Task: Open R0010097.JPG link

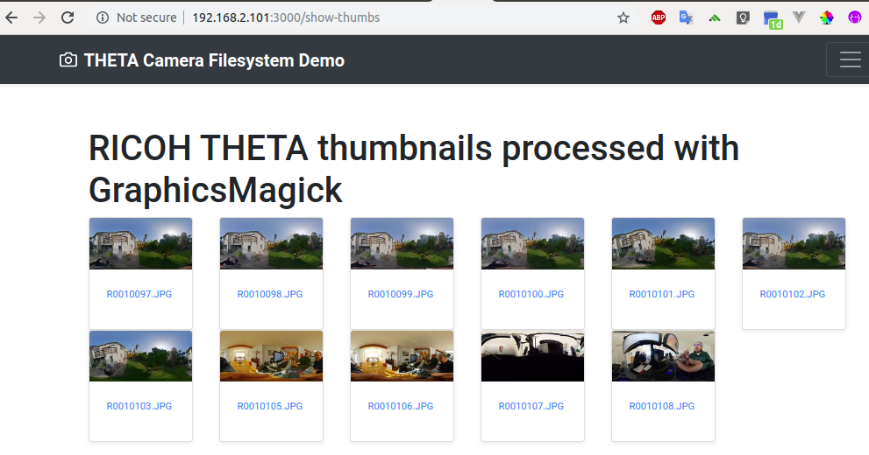Action: [139, 294]
